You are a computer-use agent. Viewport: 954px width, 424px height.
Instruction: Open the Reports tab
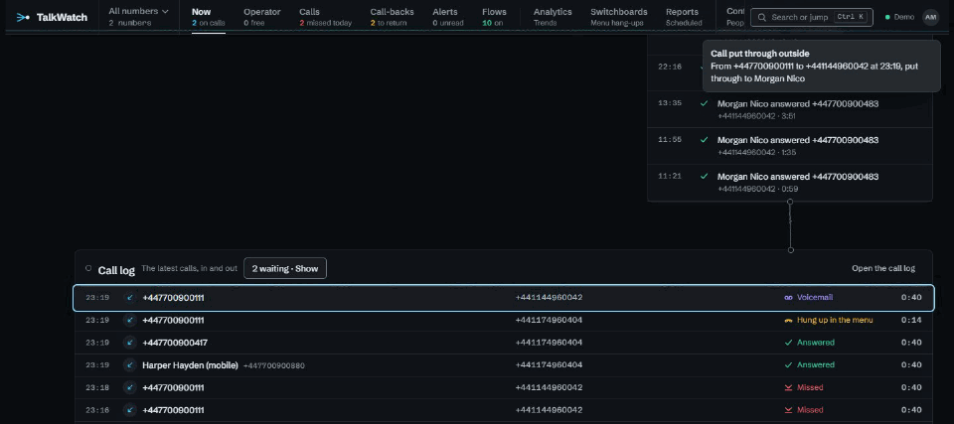coord(684,17)
